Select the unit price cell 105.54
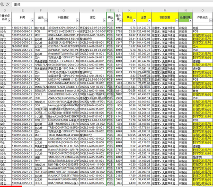The height and width of the screenshot is (187, 213). pos(129,83)
